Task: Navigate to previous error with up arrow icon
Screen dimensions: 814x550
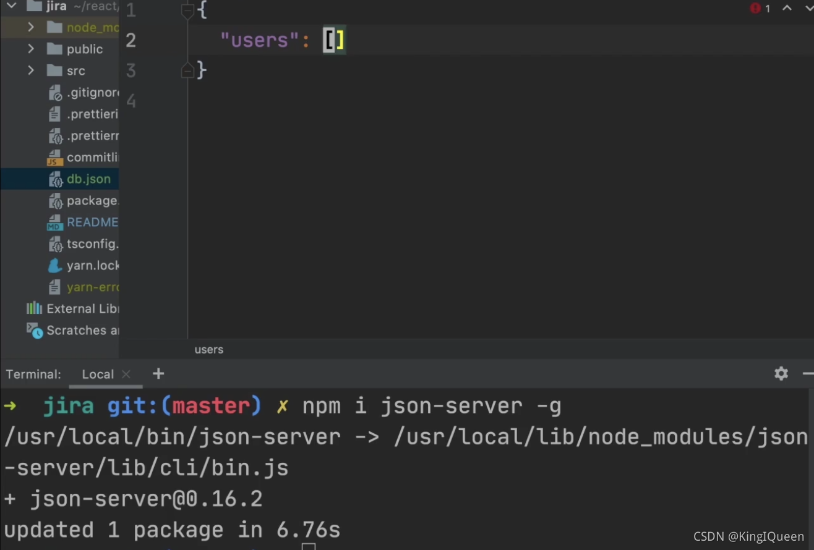Action: point(787,8)
